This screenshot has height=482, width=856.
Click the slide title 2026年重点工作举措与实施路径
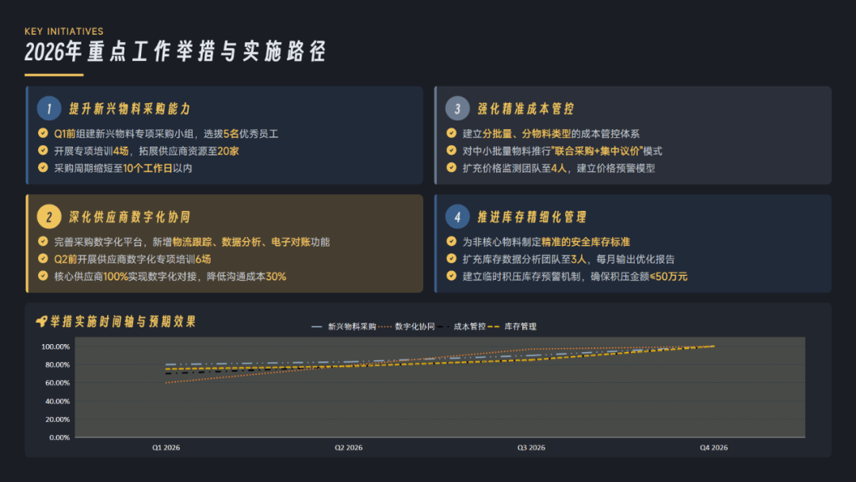(x=175, y=53)
